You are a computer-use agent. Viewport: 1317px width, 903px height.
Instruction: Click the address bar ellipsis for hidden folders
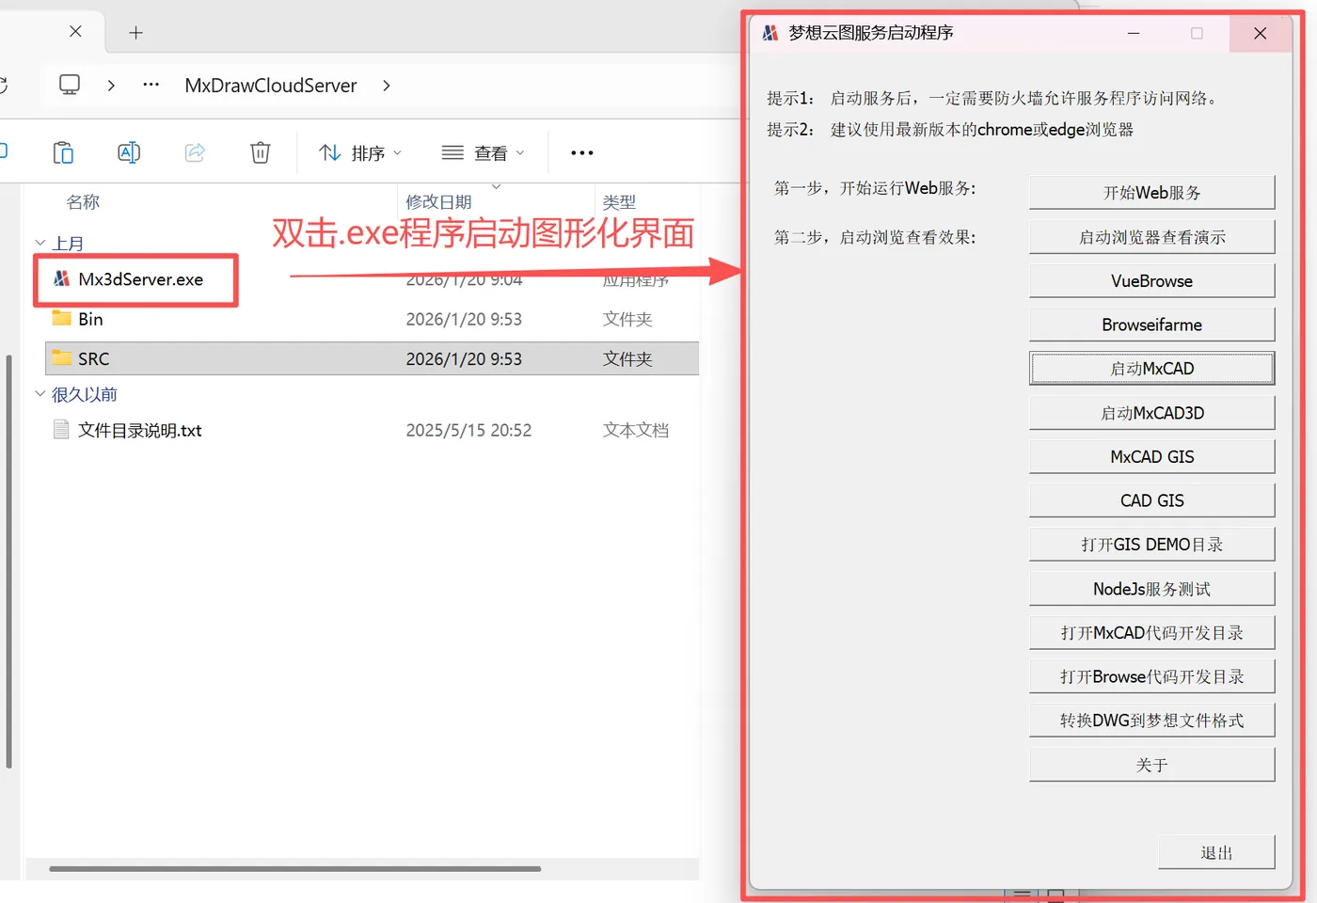tap(151, 85)
